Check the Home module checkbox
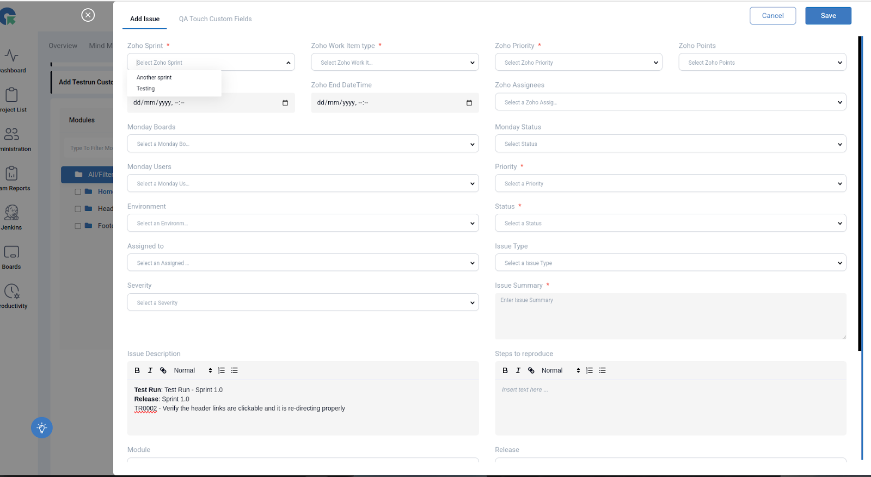This screenshot has width=871, height=477. coord(78,192)
